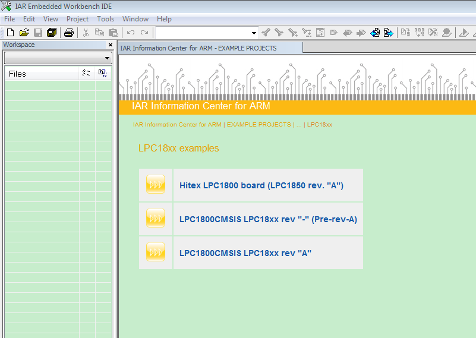Select the IAR Information Center EXAMPLE PROJECTS tab
Screen dimensions: 476x338
[x=210, y=48]
